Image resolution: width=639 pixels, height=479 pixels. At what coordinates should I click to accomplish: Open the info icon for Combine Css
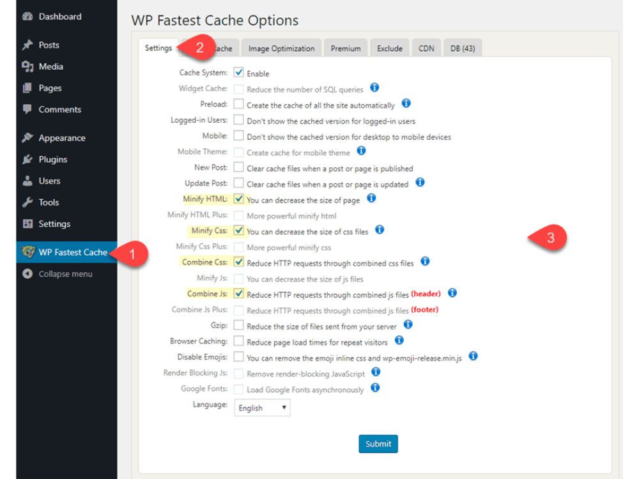425,261
